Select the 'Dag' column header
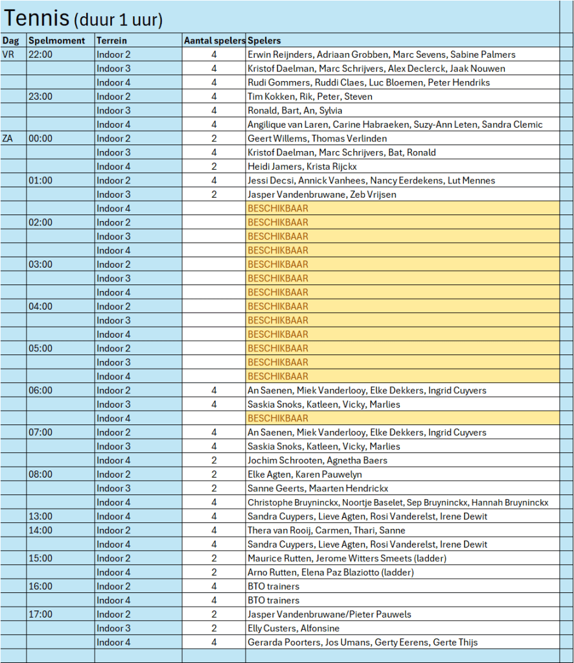 pyautogui.click(x=13, y=41)
